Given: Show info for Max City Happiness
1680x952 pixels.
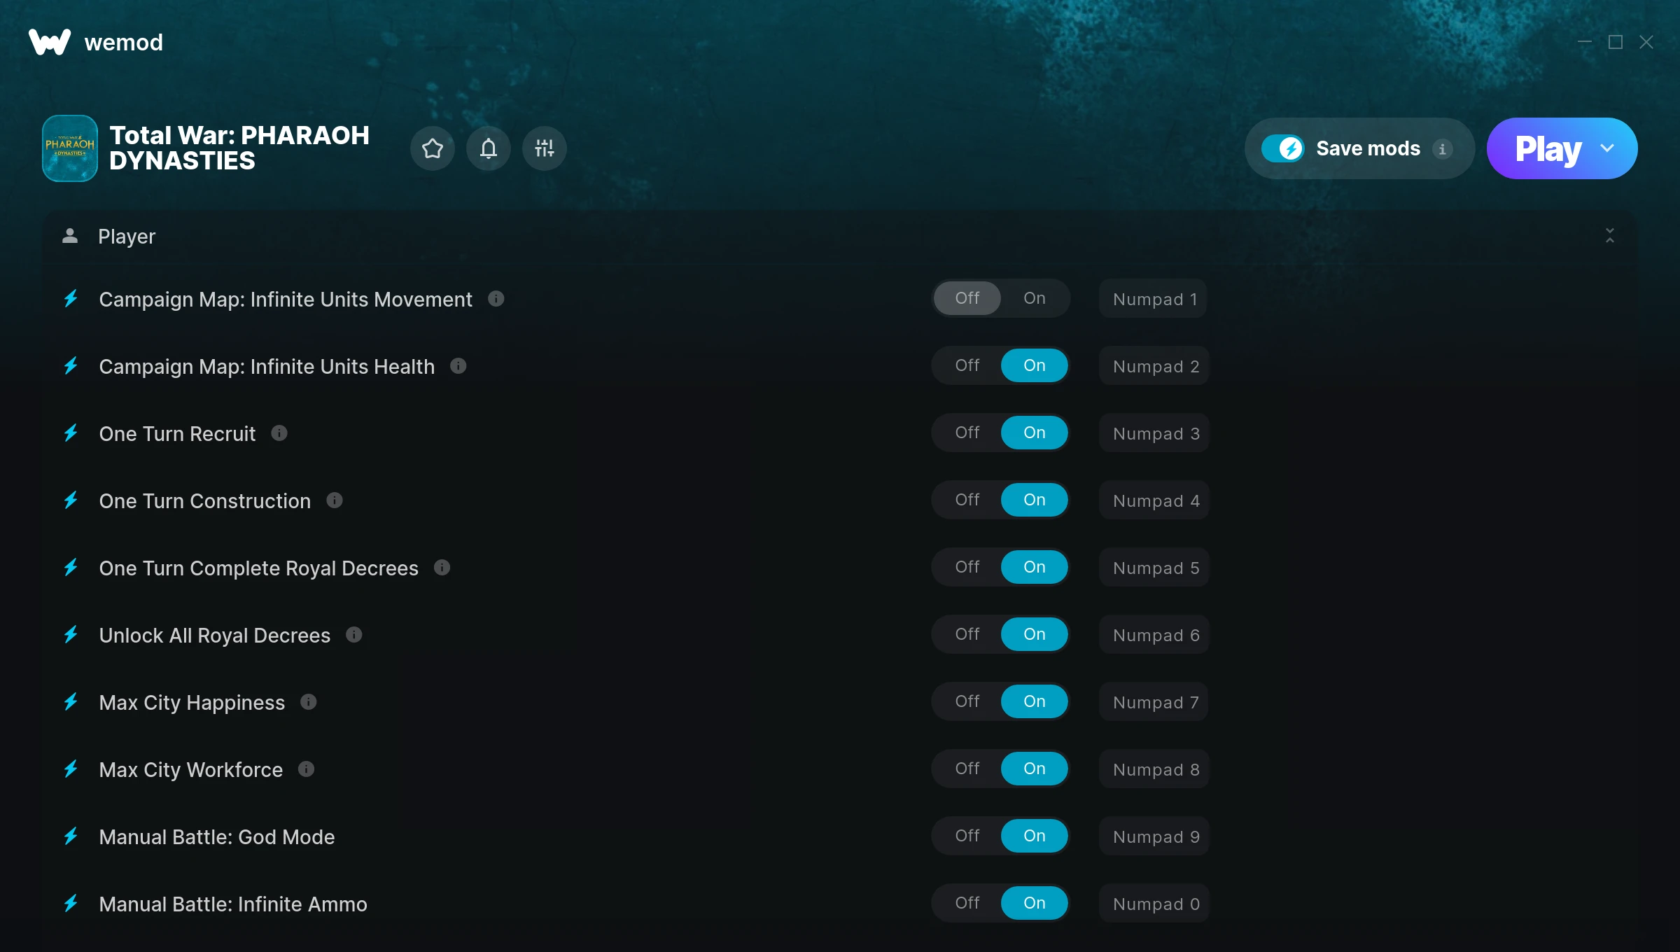Looking at the screenshot, I should click(309, 702).
